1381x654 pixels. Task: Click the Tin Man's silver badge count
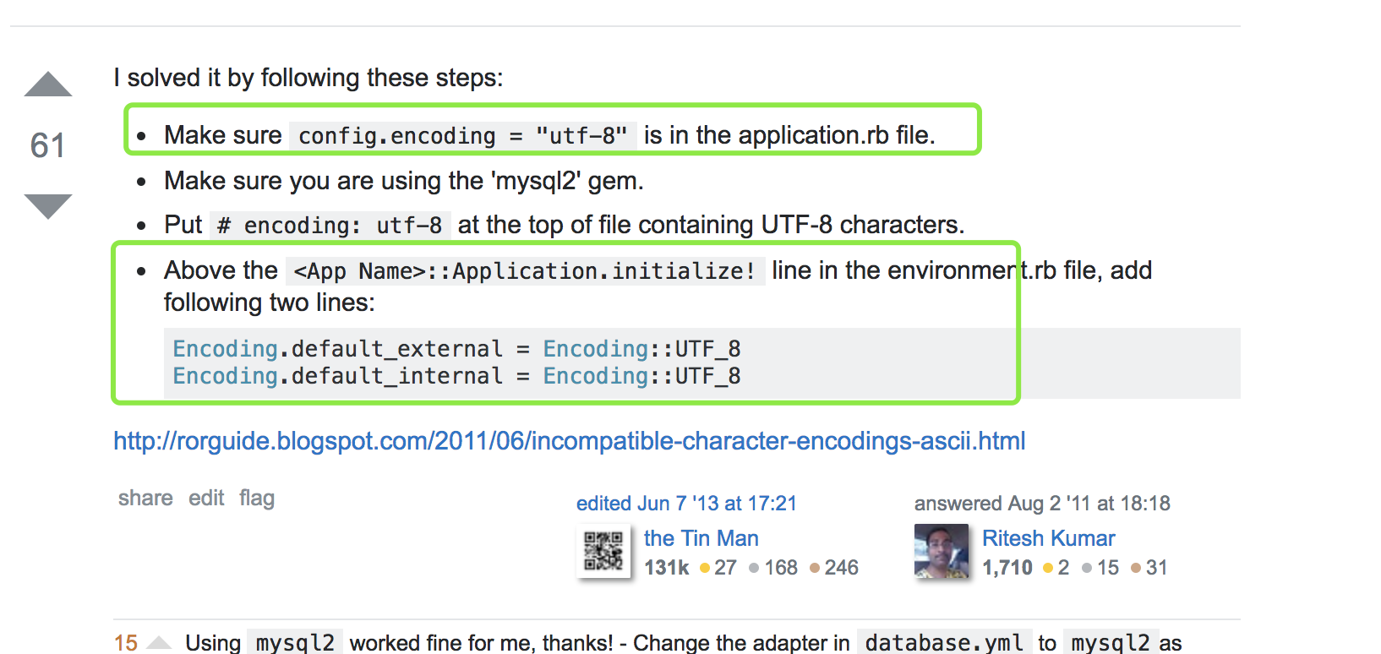[773, 568]
